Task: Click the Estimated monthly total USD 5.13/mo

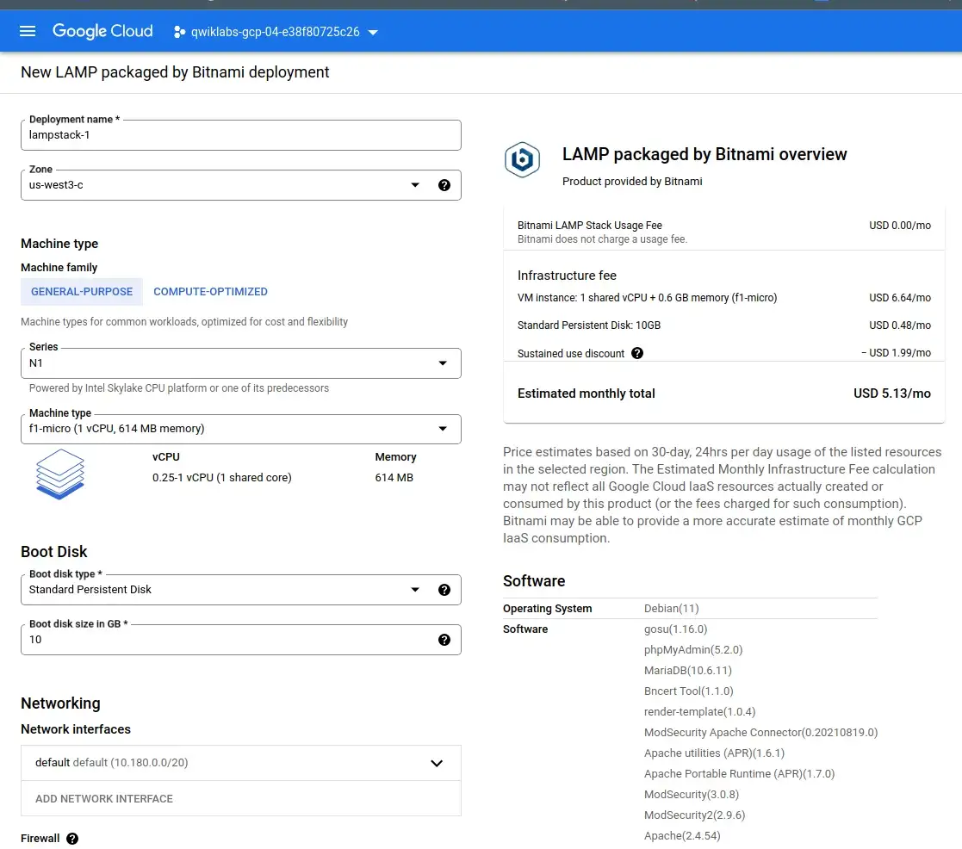Action: (x=892, y=394)
